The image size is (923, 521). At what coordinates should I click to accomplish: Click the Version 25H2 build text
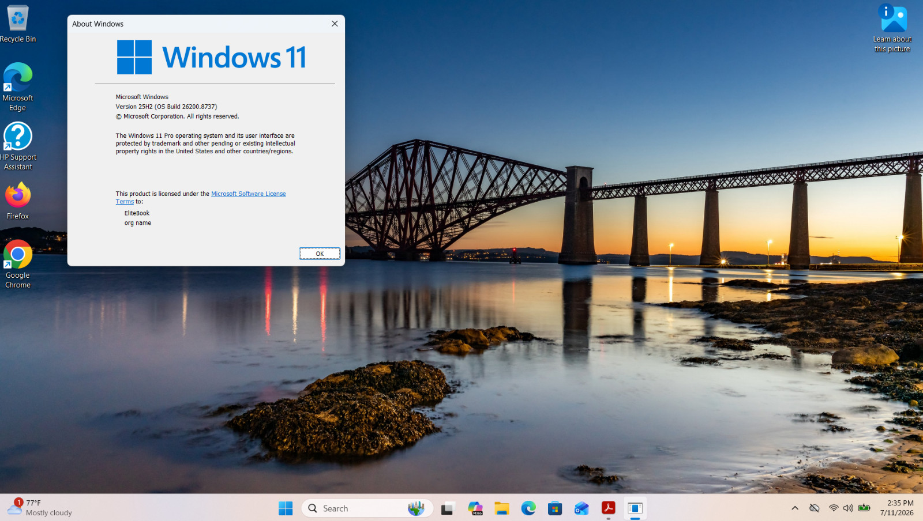(x=166, y=107)
